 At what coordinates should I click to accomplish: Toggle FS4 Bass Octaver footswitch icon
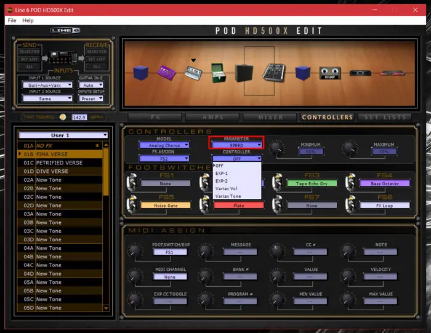click(x=350, y=182)
